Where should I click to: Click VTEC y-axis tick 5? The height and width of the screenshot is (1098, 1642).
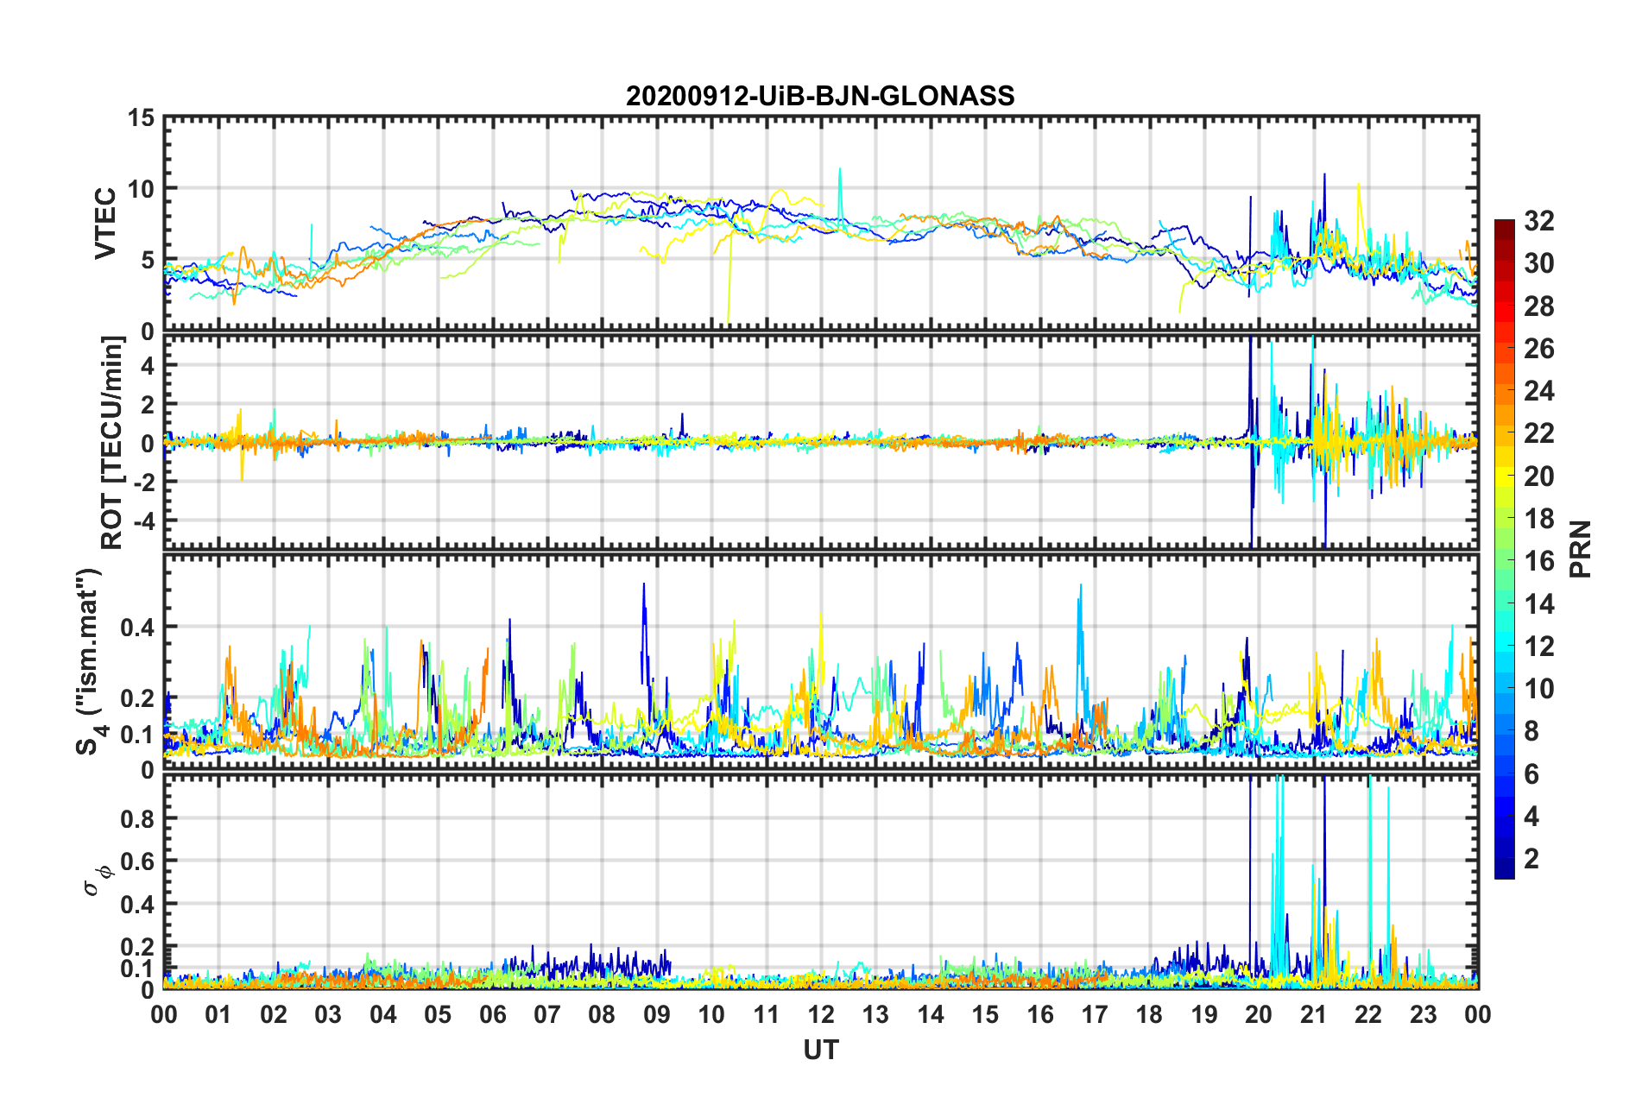(x=148, y=261)
